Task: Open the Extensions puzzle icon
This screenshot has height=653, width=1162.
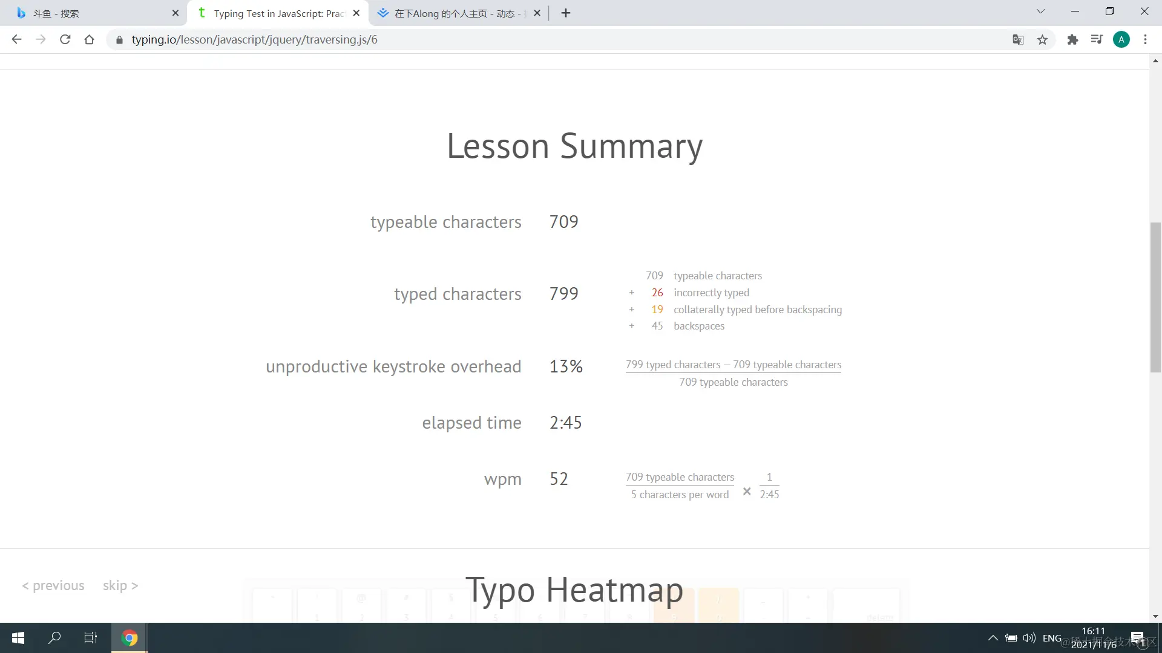Action: click(1072, 40)
